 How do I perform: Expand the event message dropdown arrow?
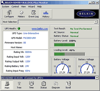[97, 78]
